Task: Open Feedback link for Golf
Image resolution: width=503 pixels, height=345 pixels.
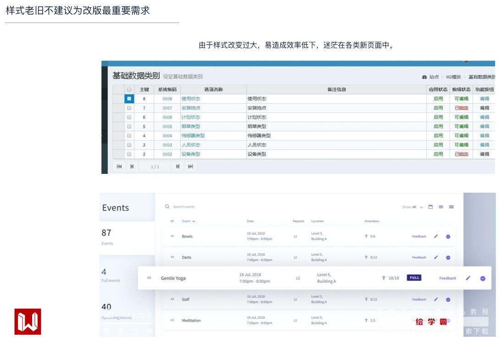Action: click(x=419, y=299)
